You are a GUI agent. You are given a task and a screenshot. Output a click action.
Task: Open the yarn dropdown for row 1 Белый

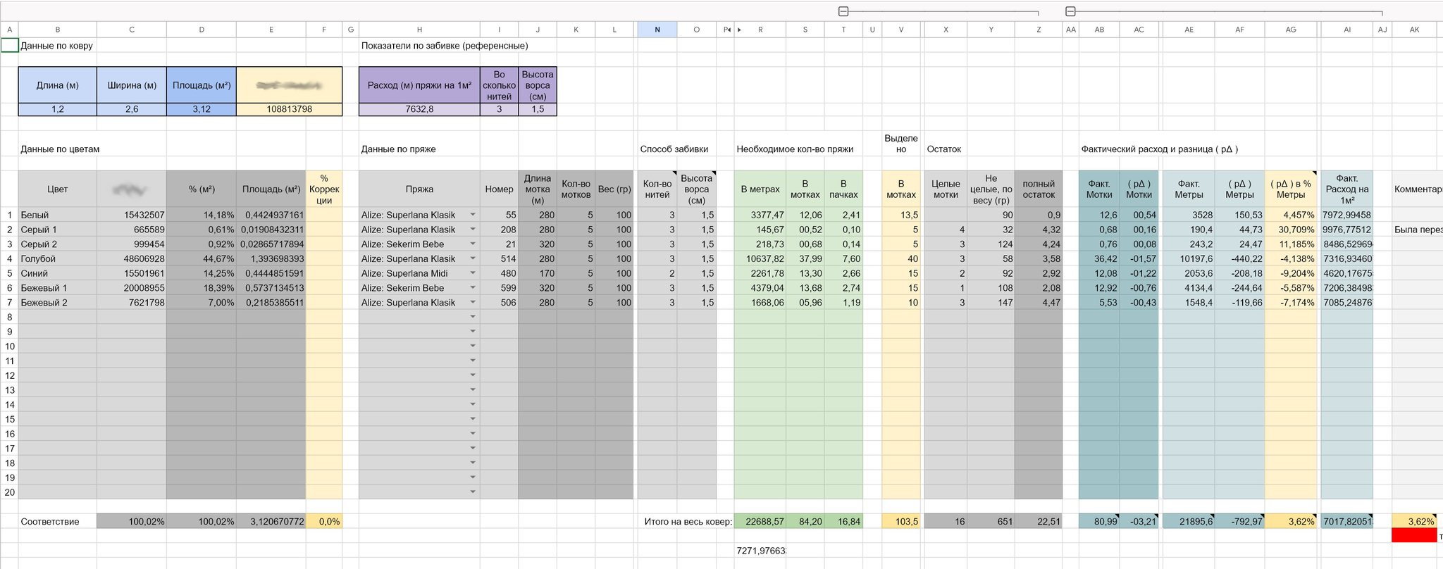point(473,215)
